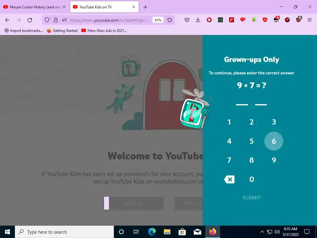Open network status tray icon
Viewport: 317px width, 238px height.
[270, 232]
